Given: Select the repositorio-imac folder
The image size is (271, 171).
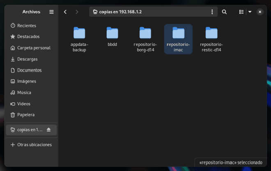Looking at the screenshot, I should 178,39.
